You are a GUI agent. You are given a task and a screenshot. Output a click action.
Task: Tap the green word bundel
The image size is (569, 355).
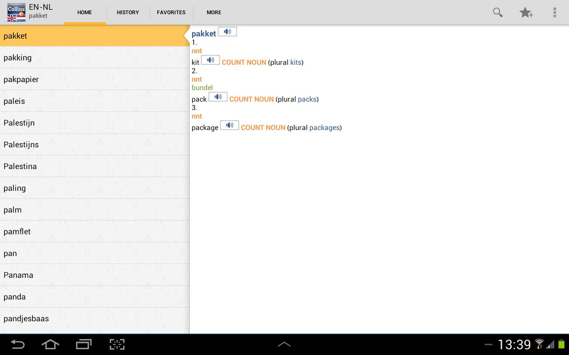pyautogui.click(x=202, y=88)
